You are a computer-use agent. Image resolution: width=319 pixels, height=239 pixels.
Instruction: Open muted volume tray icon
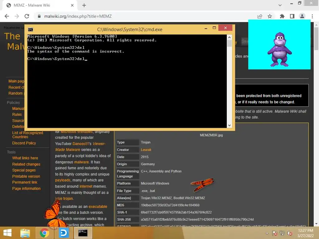[x=290, y=233]
